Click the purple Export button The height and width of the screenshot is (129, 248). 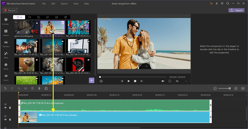(236, 10)
